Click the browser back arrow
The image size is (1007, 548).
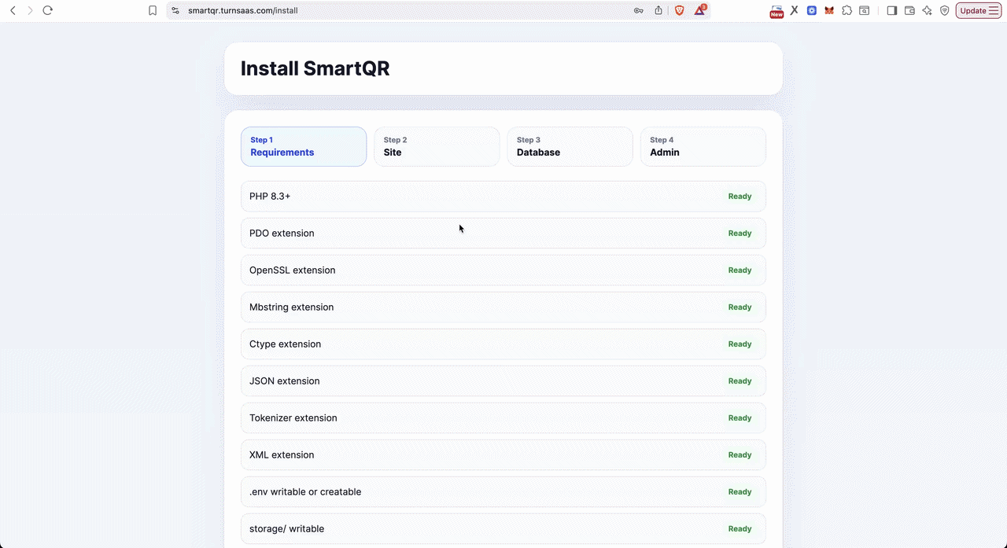[x=13, y=10]
